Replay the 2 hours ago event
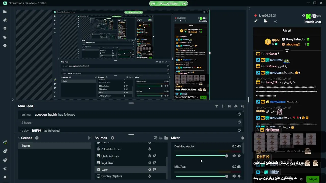 coord(239,122)
